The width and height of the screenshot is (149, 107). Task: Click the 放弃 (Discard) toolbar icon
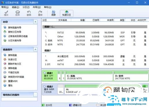click(x=18, y=13)
